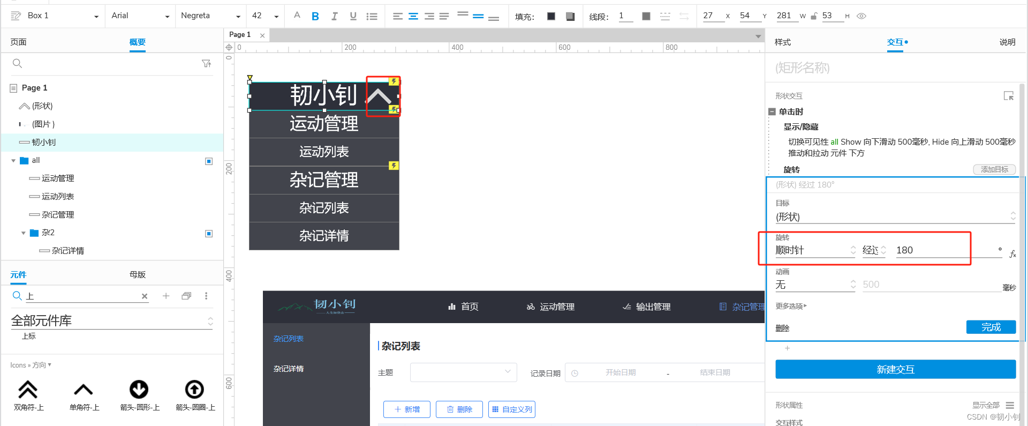Click the 新建交互 new interaction button
The image size is (1028, 426).
(896, 369)
